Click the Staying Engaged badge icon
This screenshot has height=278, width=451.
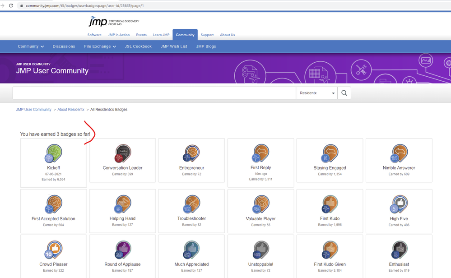click(330, 153)
